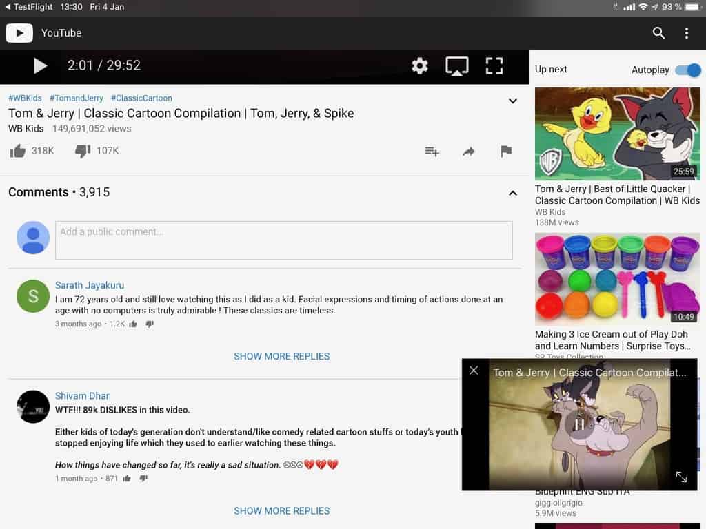Like the video with thumbs up
Image resolution: width=706 pixels, height=529 pixels.
point(17,151)
